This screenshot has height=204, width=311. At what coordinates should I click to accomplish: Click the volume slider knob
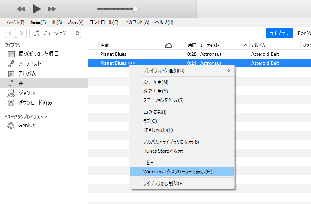[135, 9]
